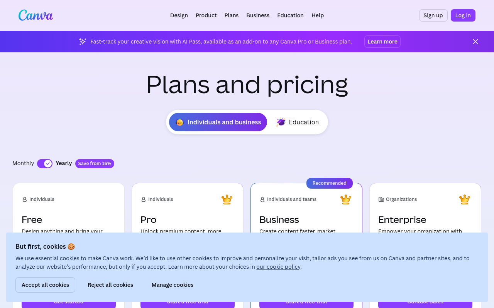Open the Design menu item
This screenshot has width=494, height=308.
click(x=179, y=15)
